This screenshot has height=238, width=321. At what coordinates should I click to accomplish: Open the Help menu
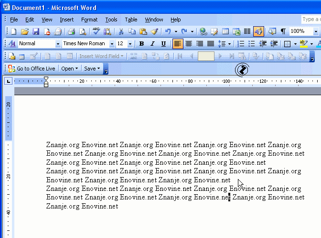176,20
